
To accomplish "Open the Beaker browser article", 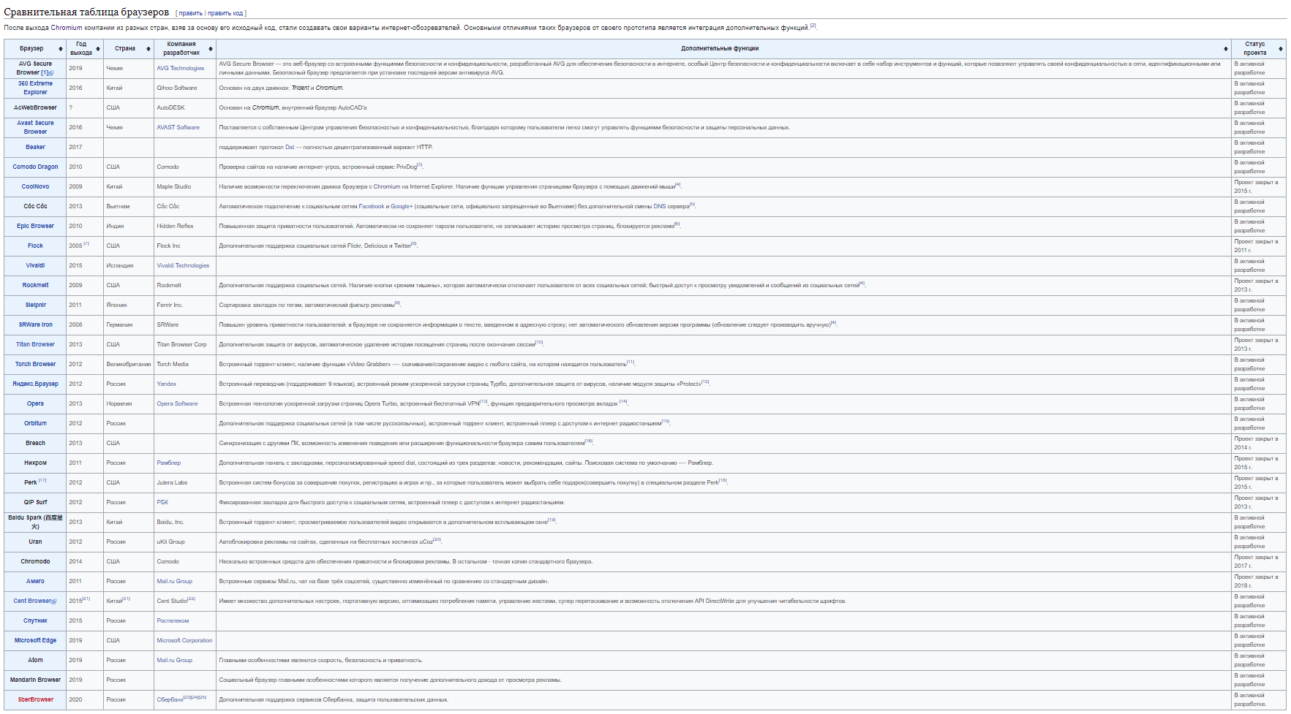I will pos(35,147).
